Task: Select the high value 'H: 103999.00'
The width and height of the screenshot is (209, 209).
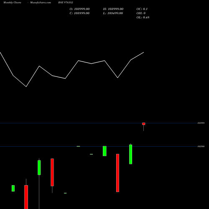Action: pos(113,9)
